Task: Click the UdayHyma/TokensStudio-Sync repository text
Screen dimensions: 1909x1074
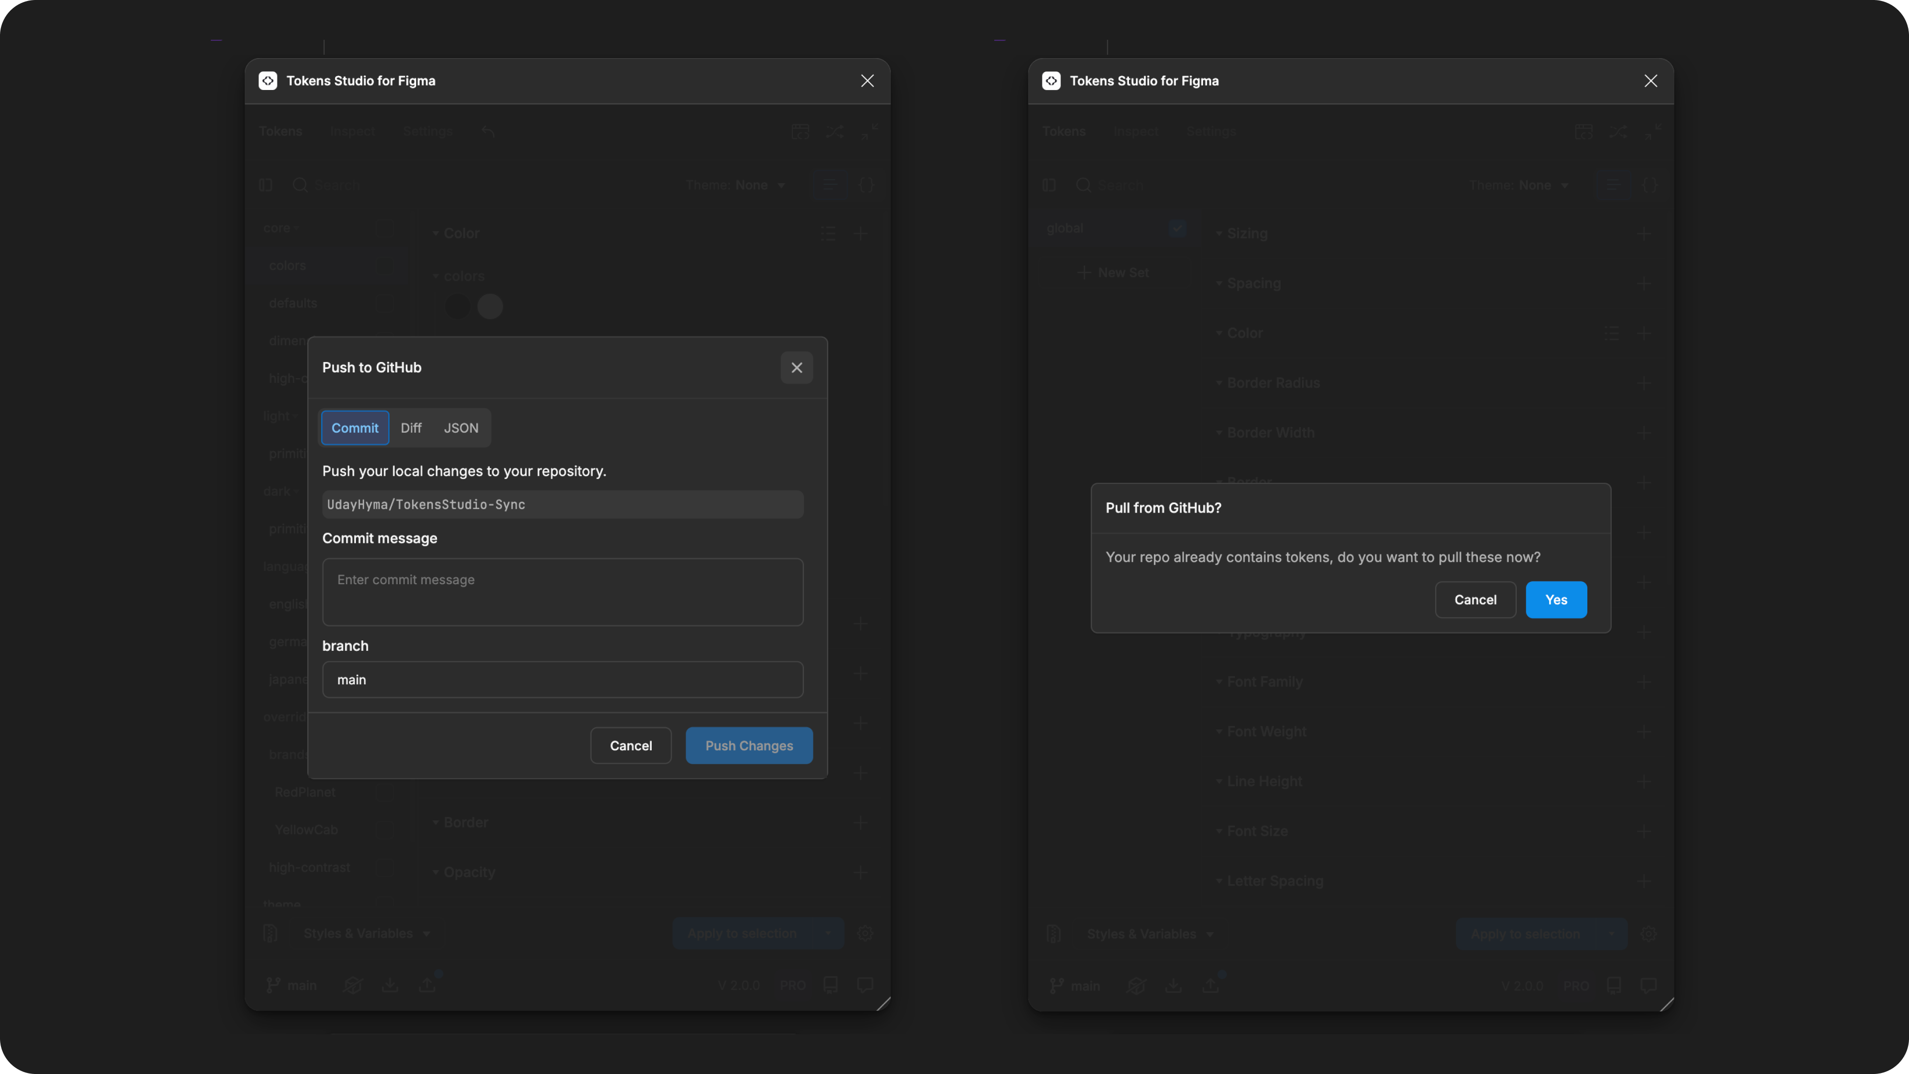Action: [426, 505]
